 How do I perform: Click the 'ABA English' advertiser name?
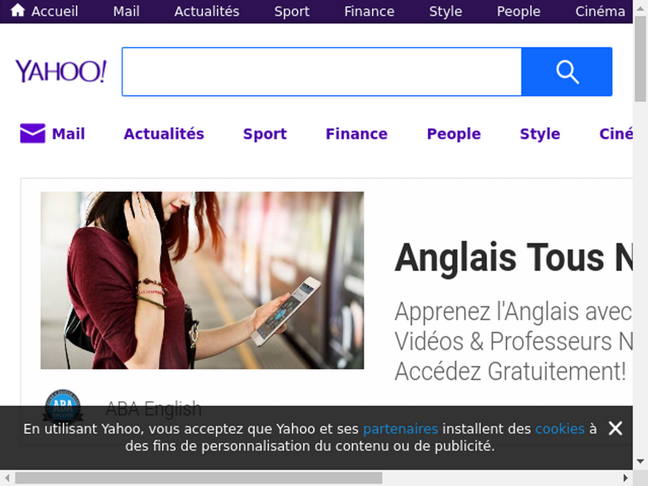click(153, 408)
